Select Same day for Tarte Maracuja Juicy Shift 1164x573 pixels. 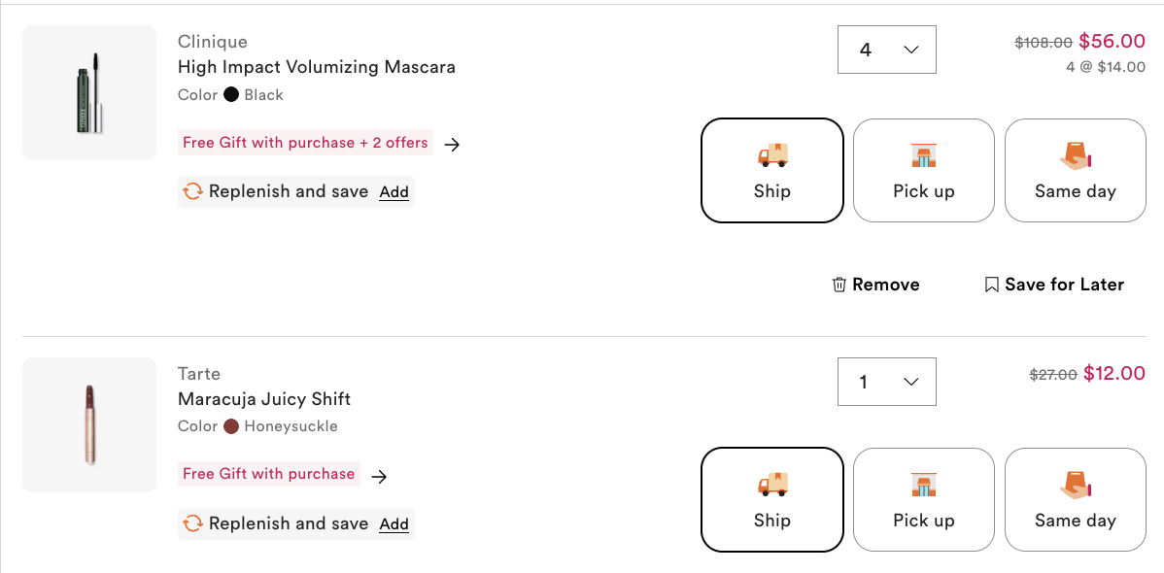(x=1075, y=499)
